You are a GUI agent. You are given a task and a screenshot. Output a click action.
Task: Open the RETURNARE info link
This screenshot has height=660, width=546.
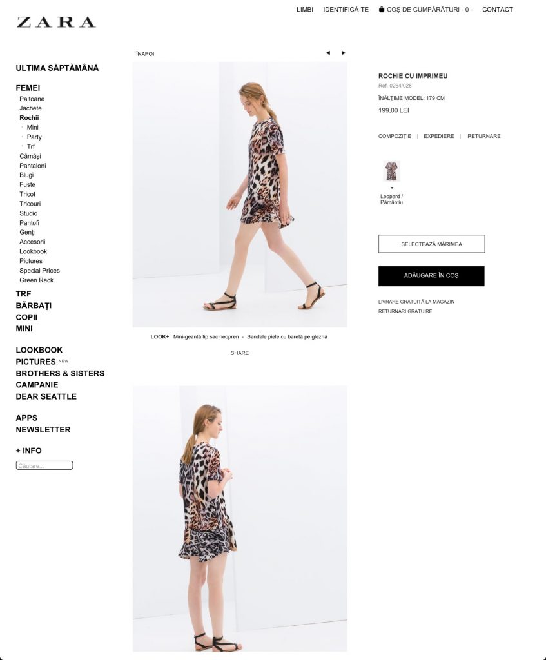click(x=483, y=136)
